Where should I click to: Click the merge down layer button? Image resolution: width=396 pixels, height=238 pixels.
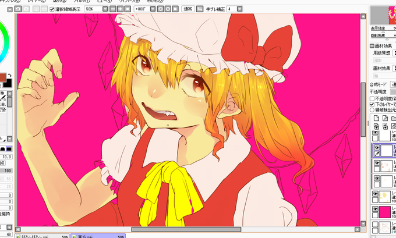pos(385,126)
